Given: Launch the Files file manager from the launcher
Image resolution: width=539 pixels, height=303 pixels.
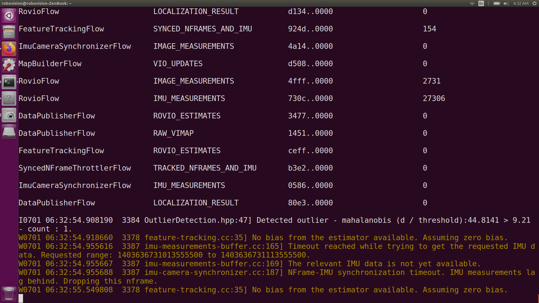Looking at the screenshot, I should (x=9, y=32).
